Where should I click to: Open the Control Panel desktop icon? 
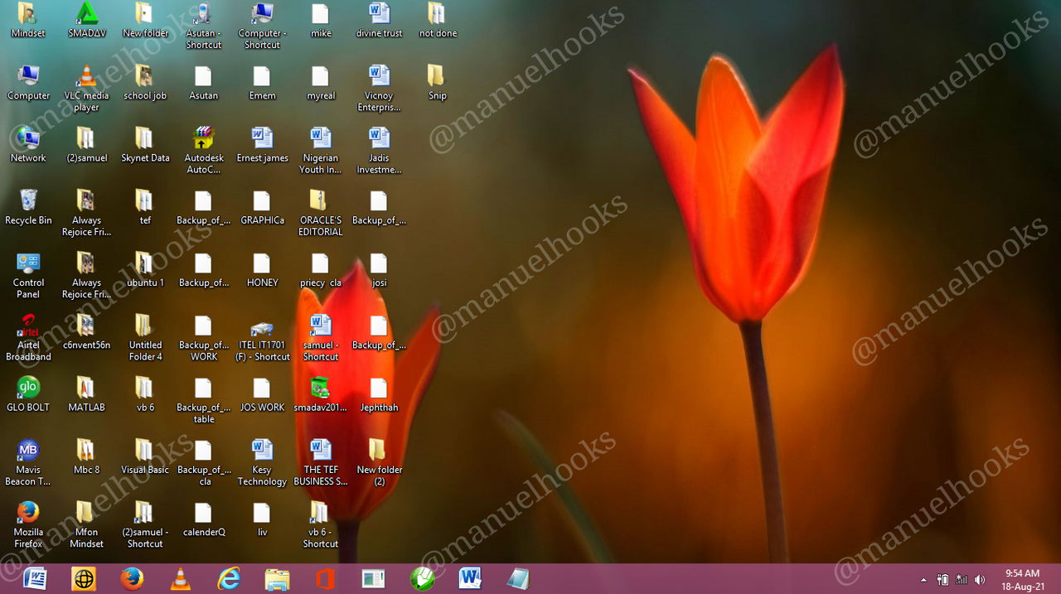click(28, 275)
